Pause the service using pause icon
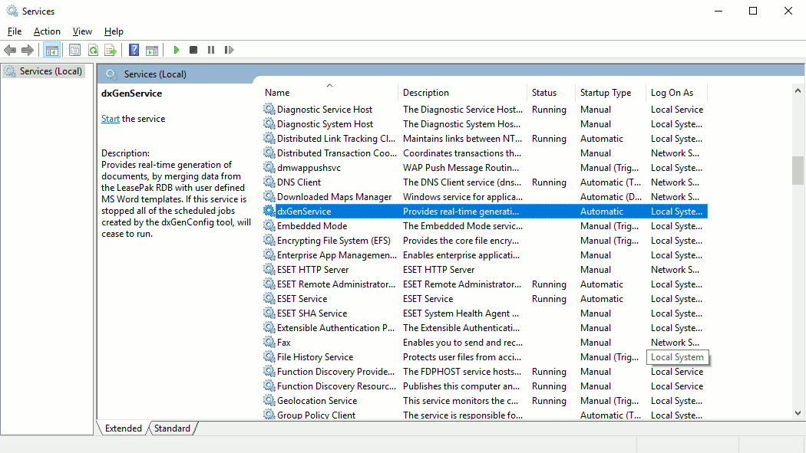The image size is (806, 453). click(x=211, y=51)
